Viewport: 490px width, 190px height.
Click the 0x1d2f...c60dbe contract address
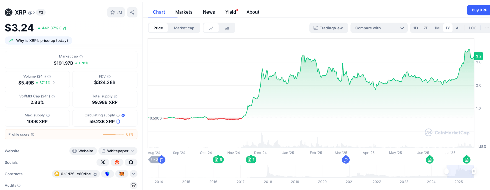[x=76, y=174]
